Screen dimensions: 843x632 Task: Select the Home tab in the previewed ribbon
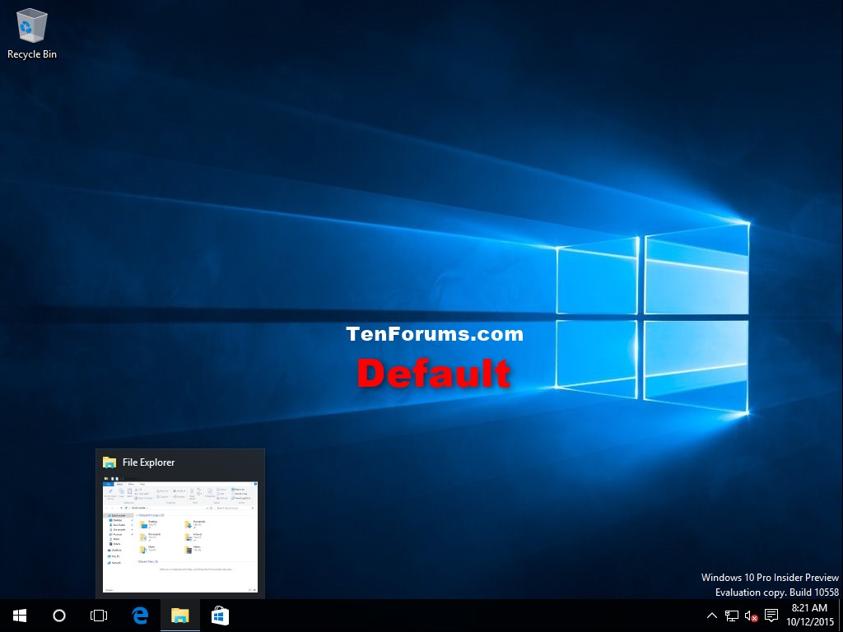pos(119,484)
